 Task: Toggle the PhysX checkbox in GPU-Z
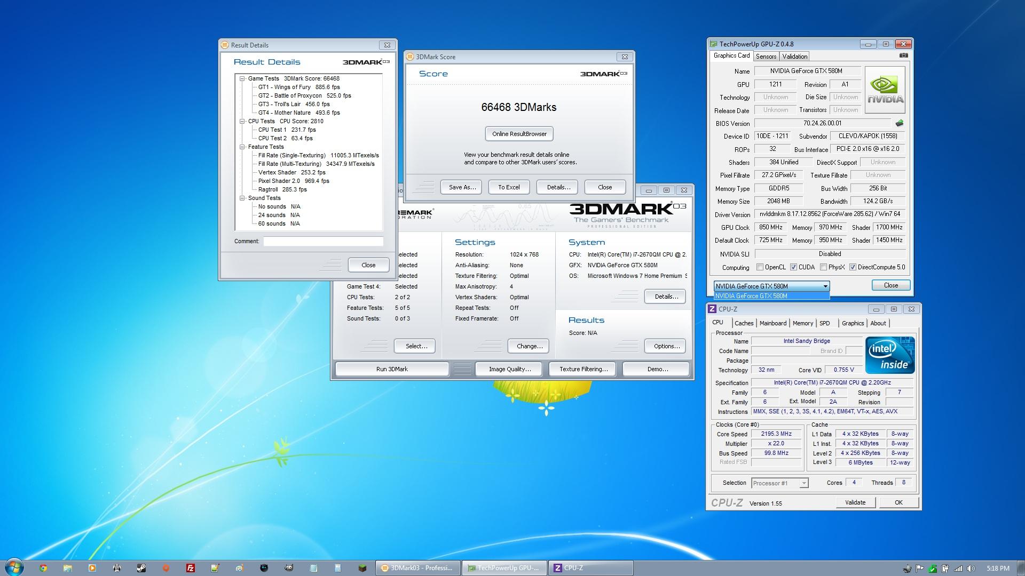[x=823, y=267]
